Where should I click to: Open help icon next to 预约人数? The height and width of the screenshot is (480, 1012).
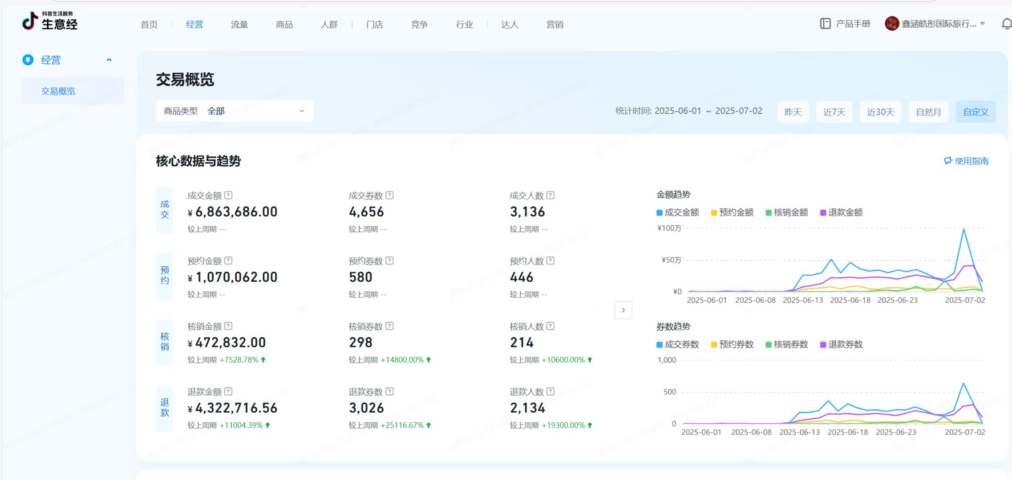click(551, 260)
